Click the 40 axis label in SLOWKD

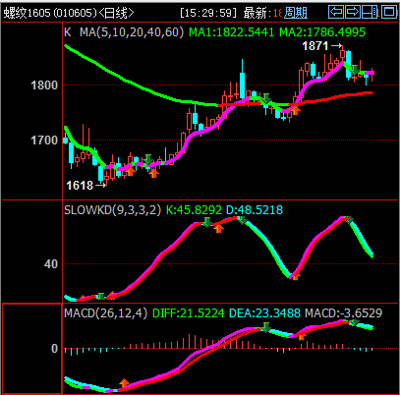[x=51, y=264]
